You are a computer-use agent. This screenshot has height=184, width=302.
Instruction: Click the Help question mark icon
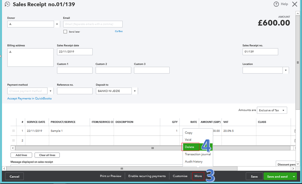[276, 4]
